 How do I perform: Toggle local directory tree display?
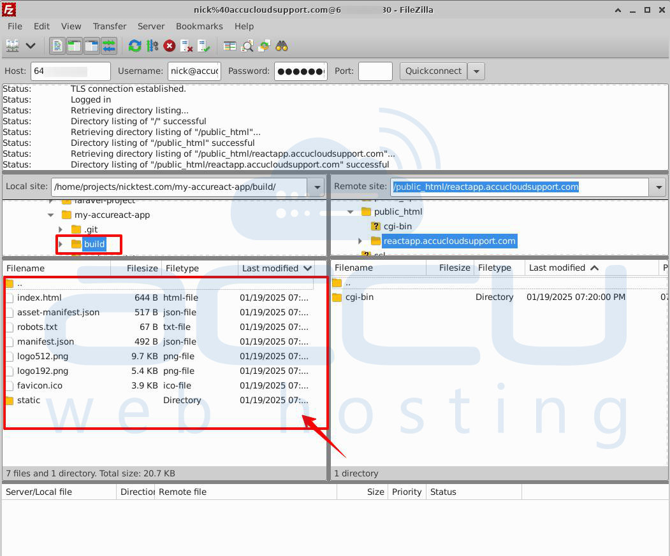tap(75, 46)
